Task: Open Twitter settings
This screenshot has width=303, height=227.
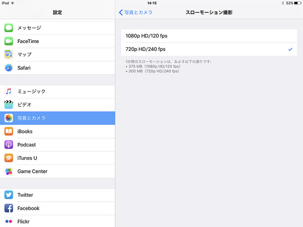Action: click(x=58, y=195)
